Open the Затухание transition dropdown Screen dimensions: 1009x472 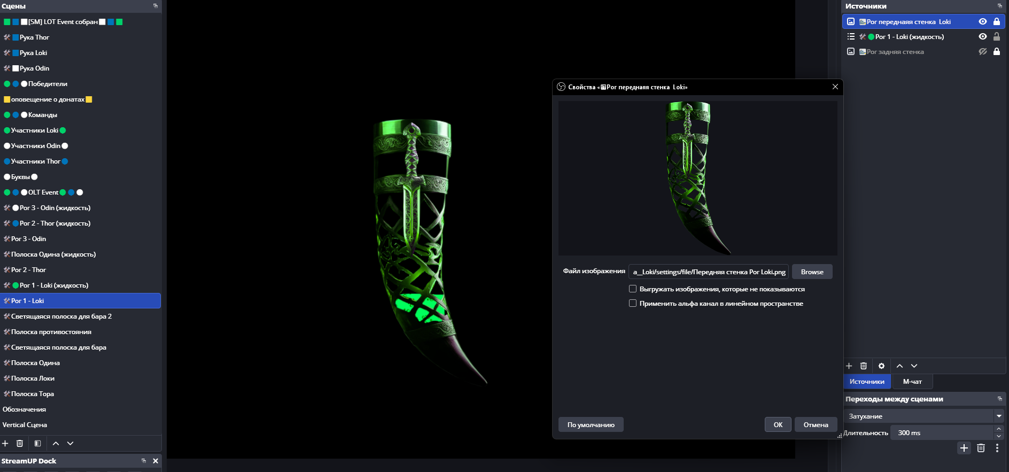click(998, 416)
